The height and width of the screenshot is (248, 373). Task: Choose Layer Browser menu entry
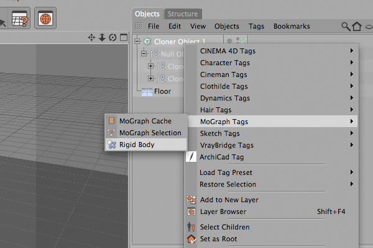coord(271,211)
